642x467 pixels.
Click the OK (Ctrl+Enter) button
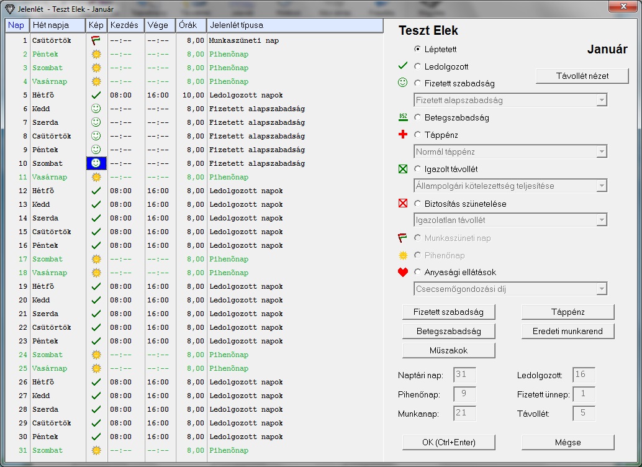click(448, 442)
